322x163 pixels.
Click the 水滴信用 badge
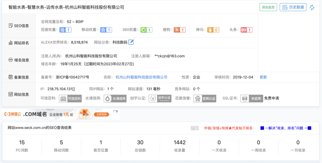[x=115, y=98]
